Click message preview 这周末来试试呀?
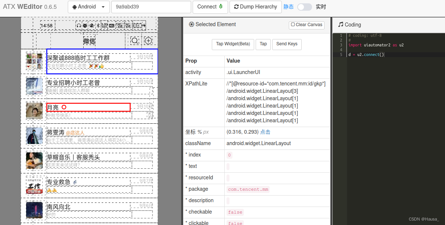This screenshot has height=225, width=445. (63, 165)
